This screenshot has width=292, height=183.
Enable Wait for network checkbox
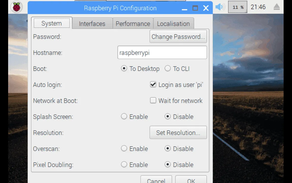pos(153,101)
